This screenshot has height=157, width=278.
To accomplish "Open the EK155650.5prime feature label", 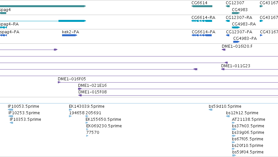I will point(103,119).
